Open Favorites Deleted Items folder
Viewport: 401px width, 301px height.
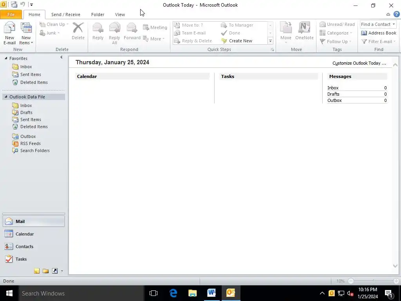click(34, 82)
